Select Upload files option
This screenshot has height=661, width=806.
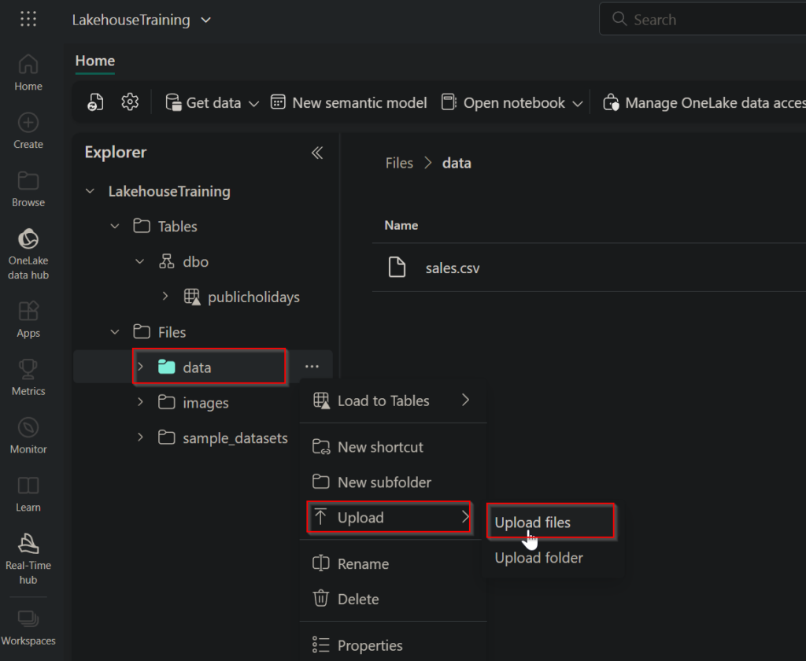[550, 522]
